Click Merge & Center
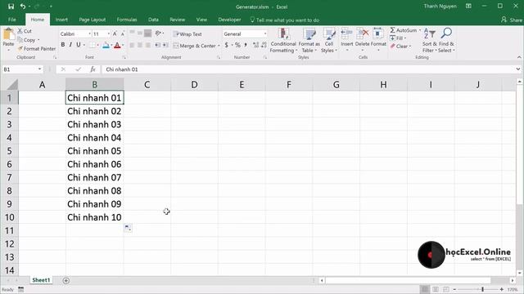This screenshot has width=524, height=294. coord(195,46)
